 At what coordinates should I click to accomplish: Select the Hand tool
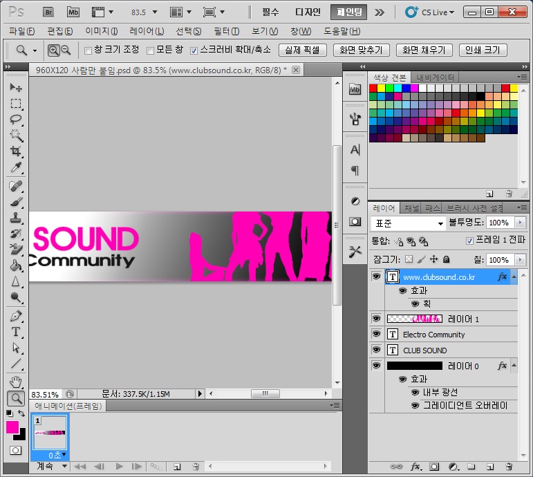(16, 382)
